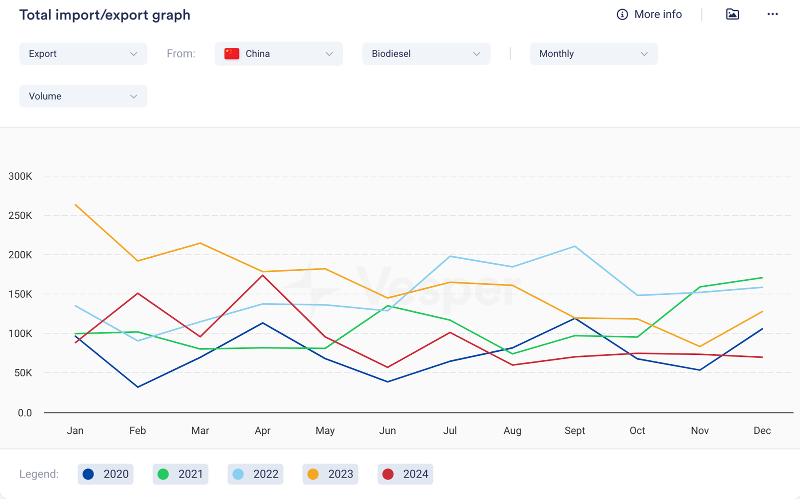Screen dimensions: 800x499
Task: Click the save chart as image icon
Action: 732,15
